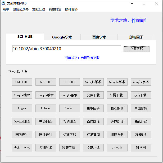Click the leftmost SCI-HUB button in 学术网站大全
Screen dimensions: 163x163
pyautogui.click(x=22, y=82)
